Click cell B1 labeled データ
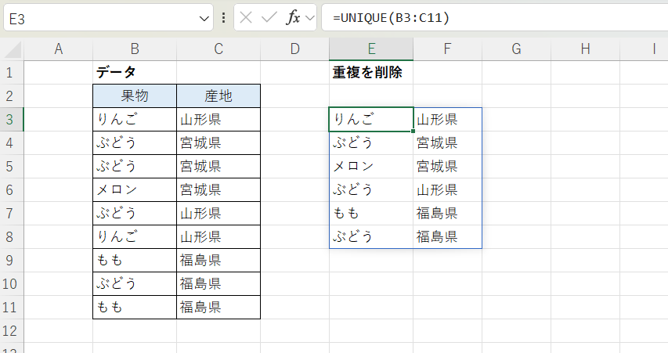 coord(135,72)
